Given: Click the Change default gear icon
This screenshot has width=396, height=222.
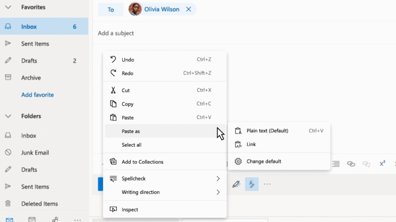Looking at the screenshot, I should coord(238,161).
